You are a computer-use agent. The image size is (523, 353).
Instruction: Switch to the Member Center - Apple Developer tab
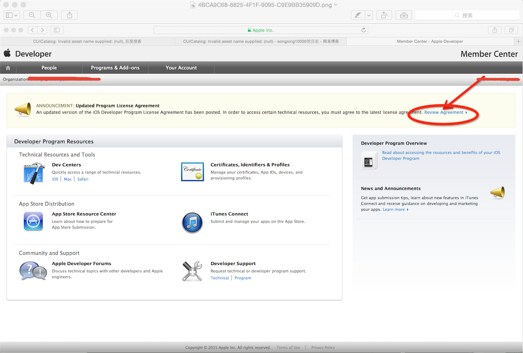click(430, 42)
